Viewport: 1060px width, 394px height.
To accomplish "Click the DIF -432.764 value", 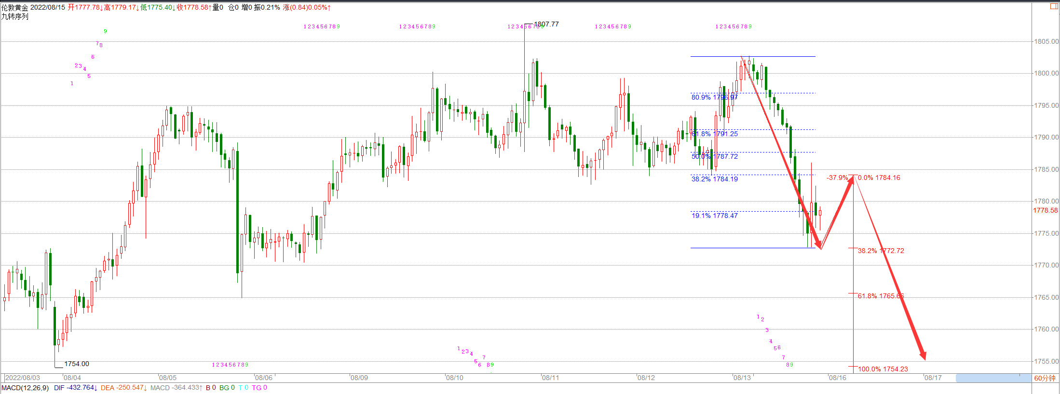I will tap(76, 388).
